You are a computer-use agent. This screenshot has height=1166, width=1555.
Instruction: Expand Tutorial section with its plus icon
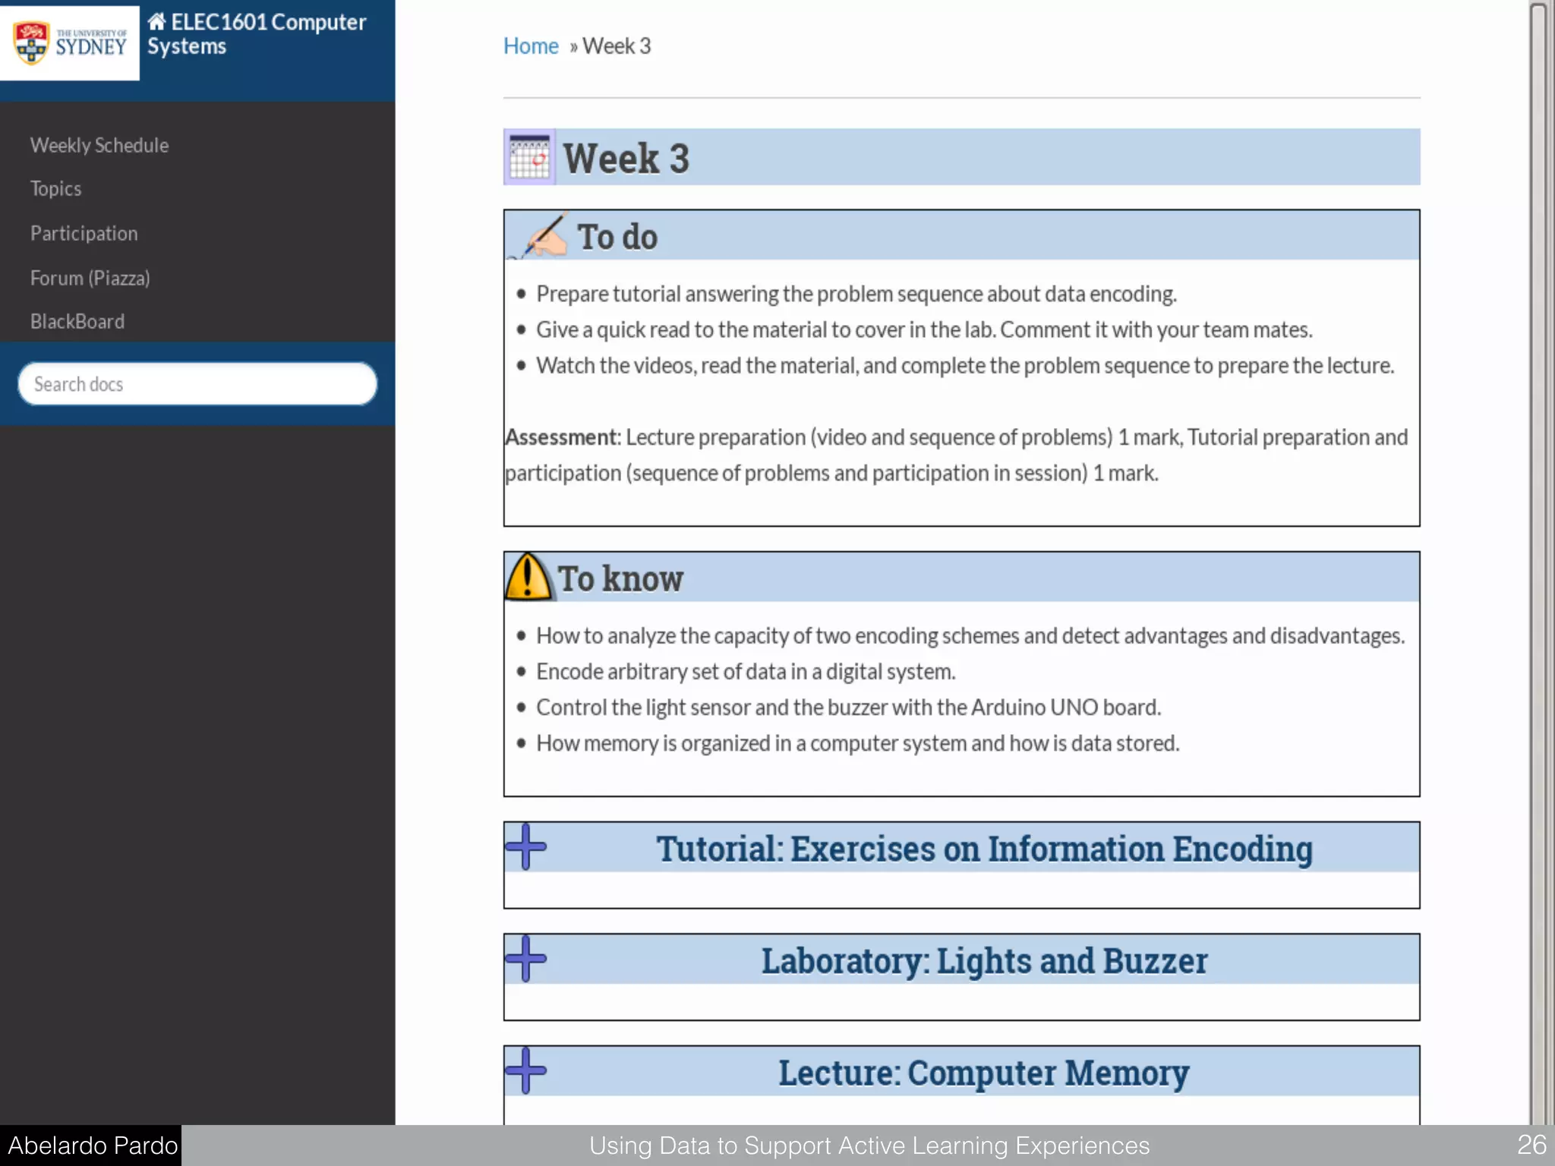point(525,846)
